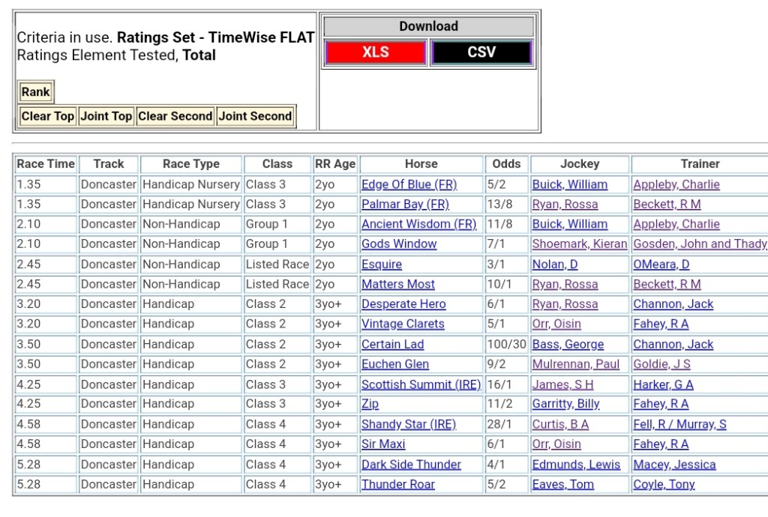Select jockey Edmunds, Lewis link

click(576, 465)
